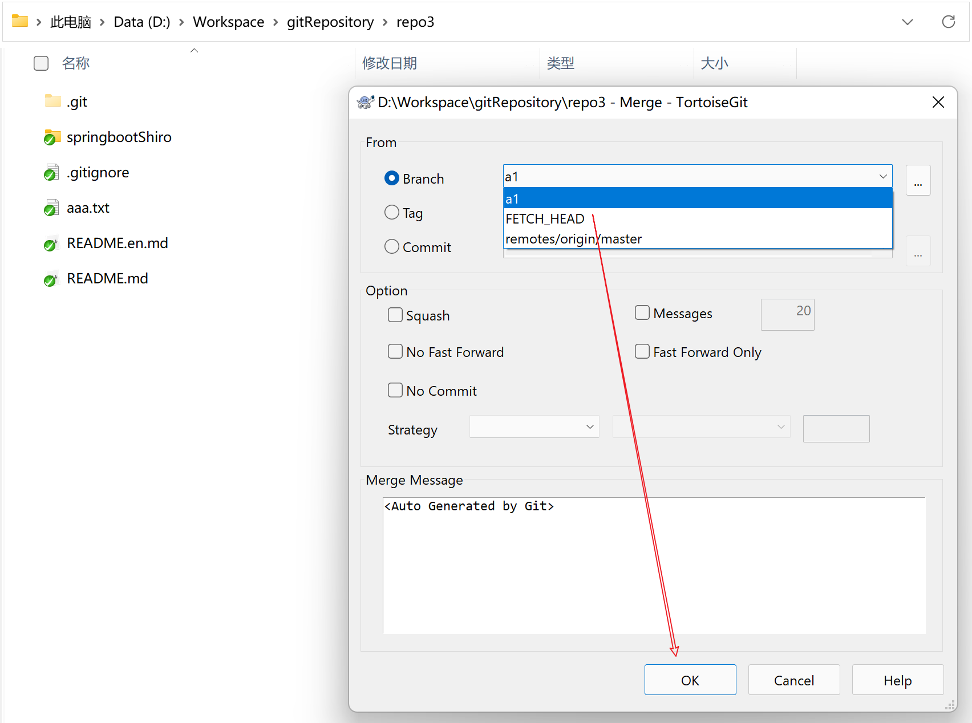This screenshot has width=972, height=723.
Task: Click the TortoiseGit icon in dialog title
Action: (365, 102)
